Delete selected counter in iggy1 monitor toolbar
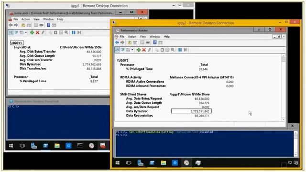Image resolution: width=306 pixels, height=172 pixels. 37,32
